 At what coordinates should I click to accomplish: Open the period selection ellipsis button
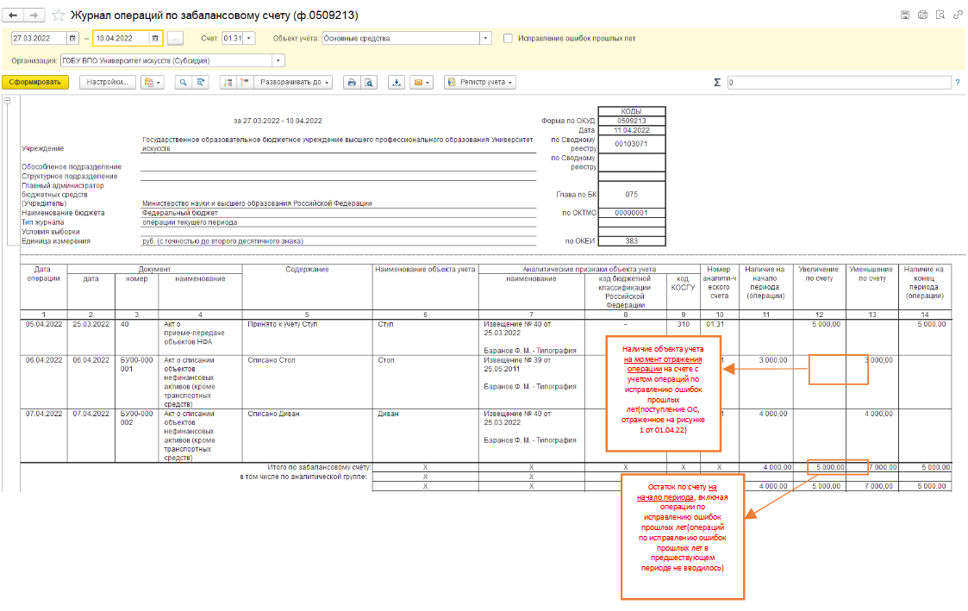pos(175,38)
